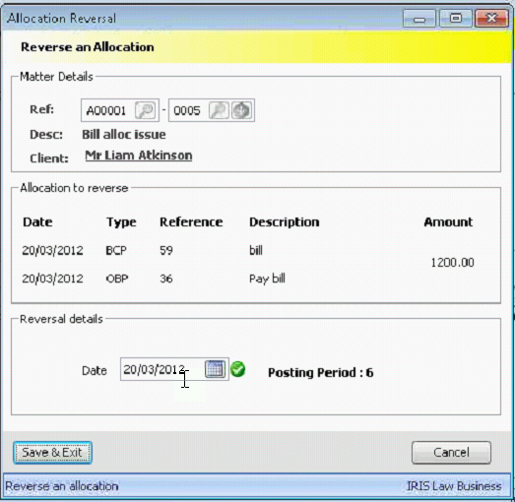
Task: Click the 1200.00 amount value
Action: pyautogui.click(x=452, y=263)
